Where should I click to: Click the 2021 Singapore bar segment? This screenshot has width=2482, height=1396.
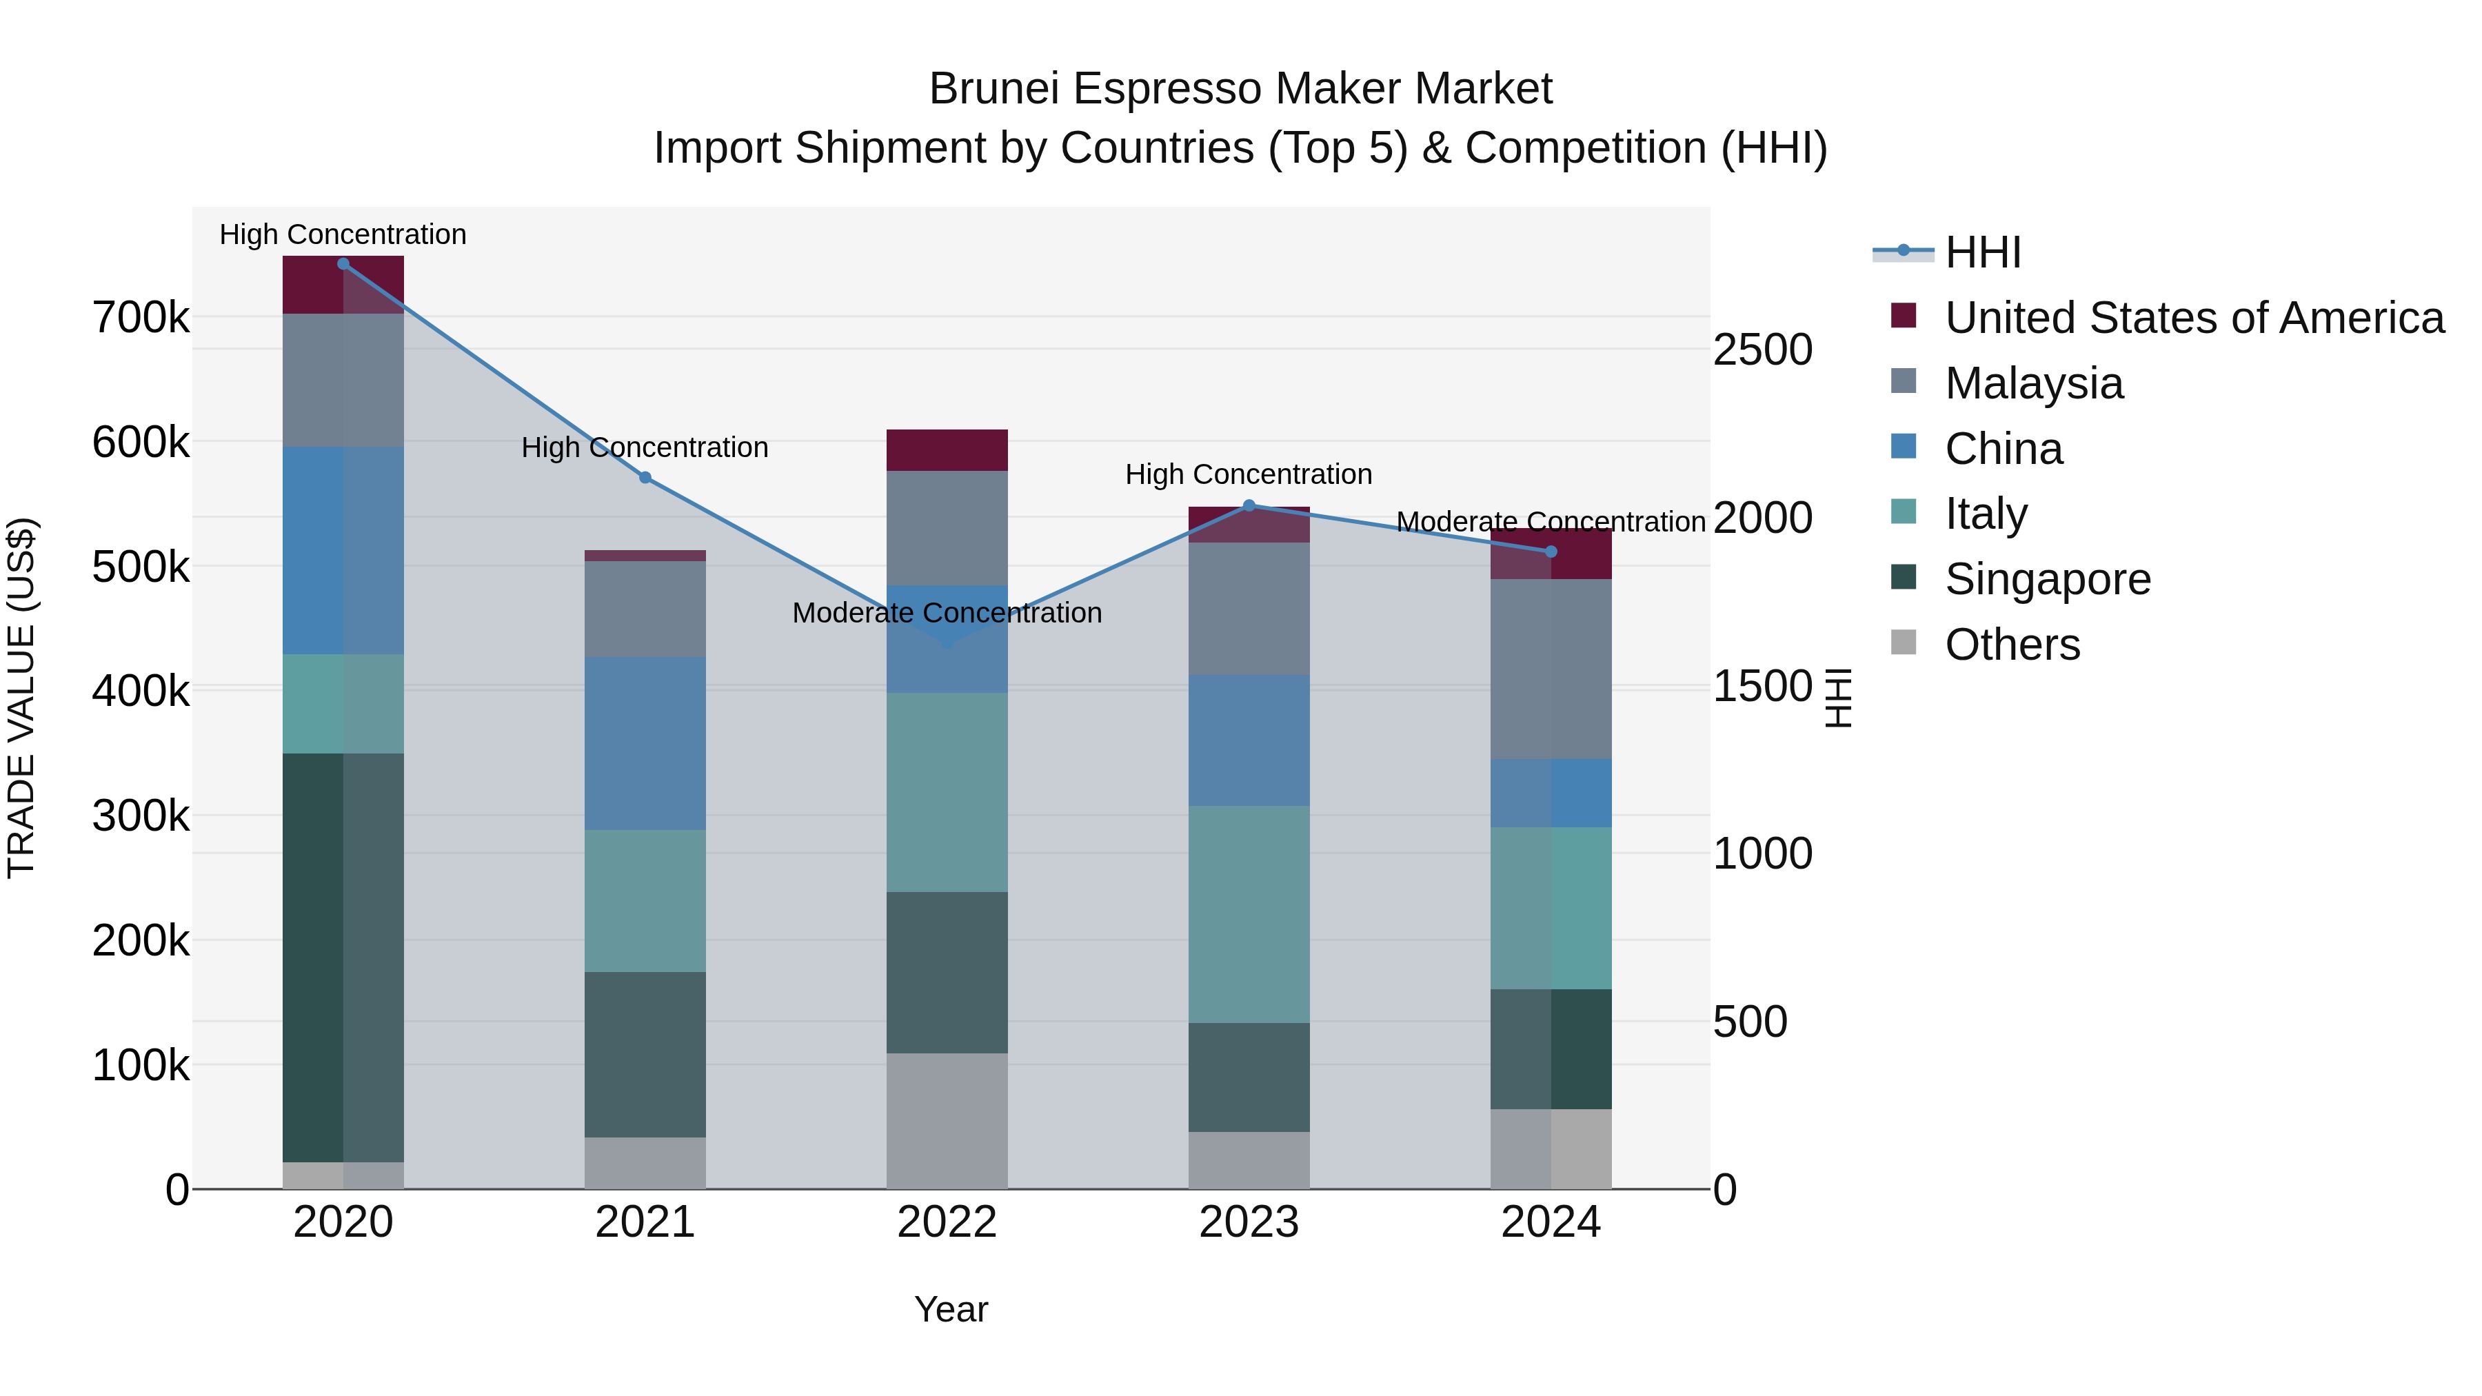pyautogui.click(x=645, y=1054)
